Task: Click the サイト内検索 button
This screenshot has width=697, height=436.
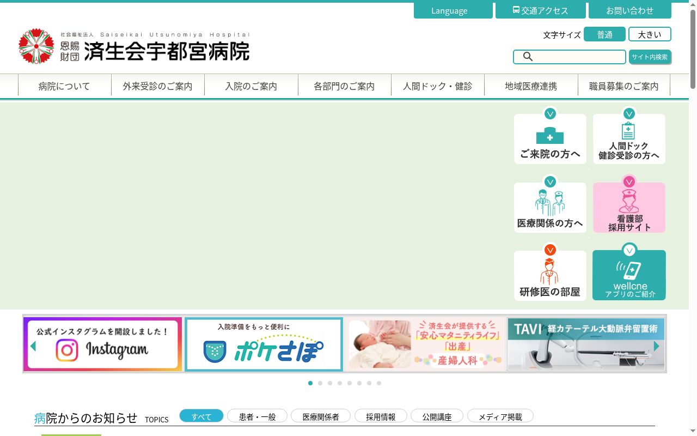Action: click(x=650, y=57)
